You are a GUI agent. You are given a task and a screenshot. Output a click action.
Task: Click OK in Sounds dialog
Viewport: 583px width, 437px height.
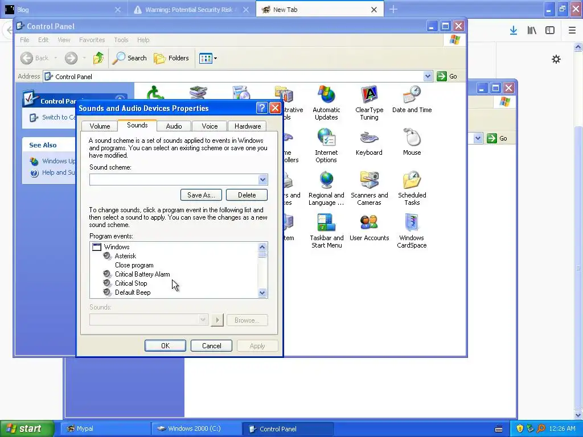pyautogui.click(x=165, y=345)
